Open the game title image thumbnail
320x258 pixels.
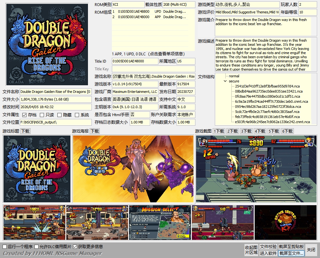[37, 169]
